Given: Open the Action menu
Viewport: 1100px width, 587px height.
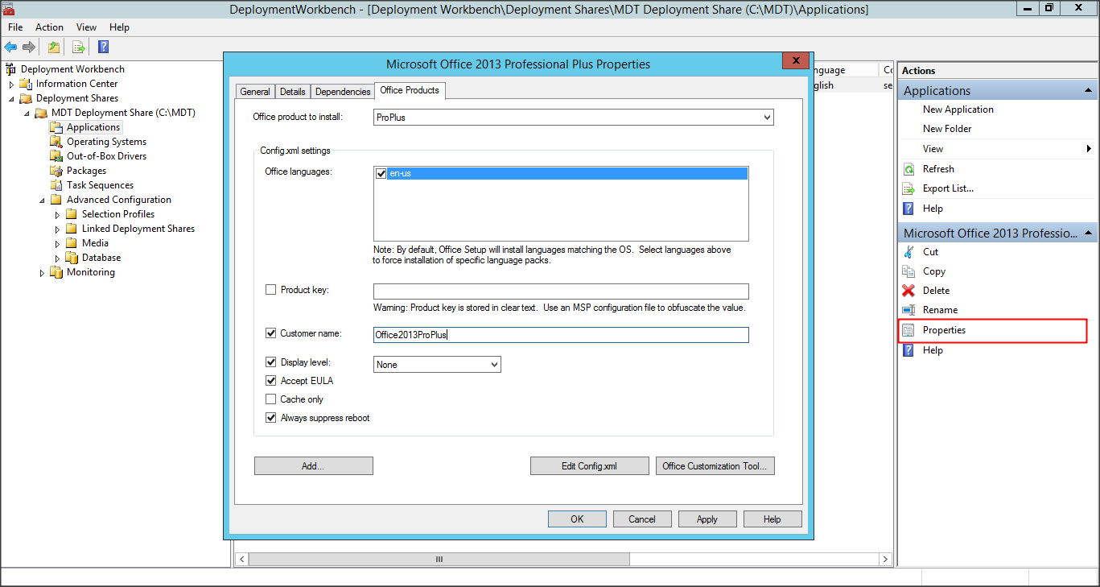Looking at the screenshot, I should (x=49, y=27).
